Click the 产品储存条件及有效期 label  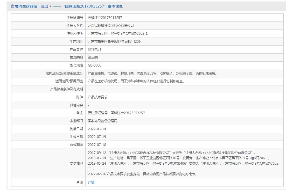[67, 89]
